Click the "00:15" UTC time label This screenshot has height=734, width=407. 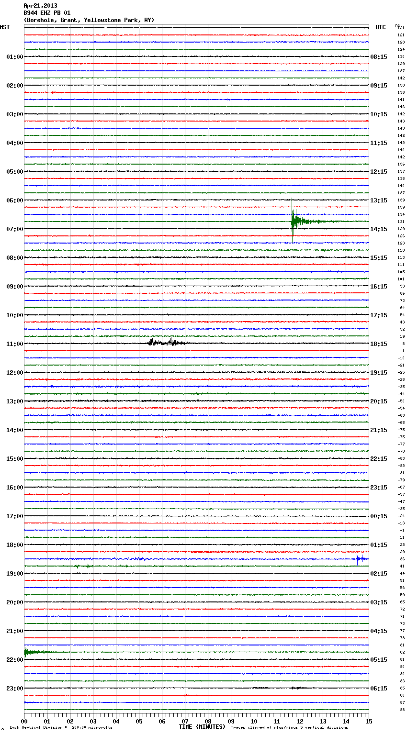(379, 516)
